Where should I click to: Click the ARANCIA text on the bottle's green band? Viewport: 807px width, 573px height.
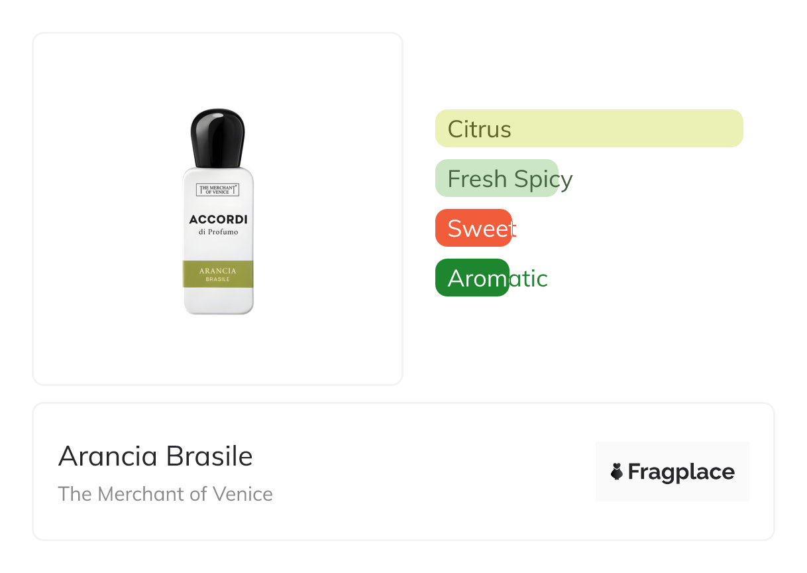point(218,271)
